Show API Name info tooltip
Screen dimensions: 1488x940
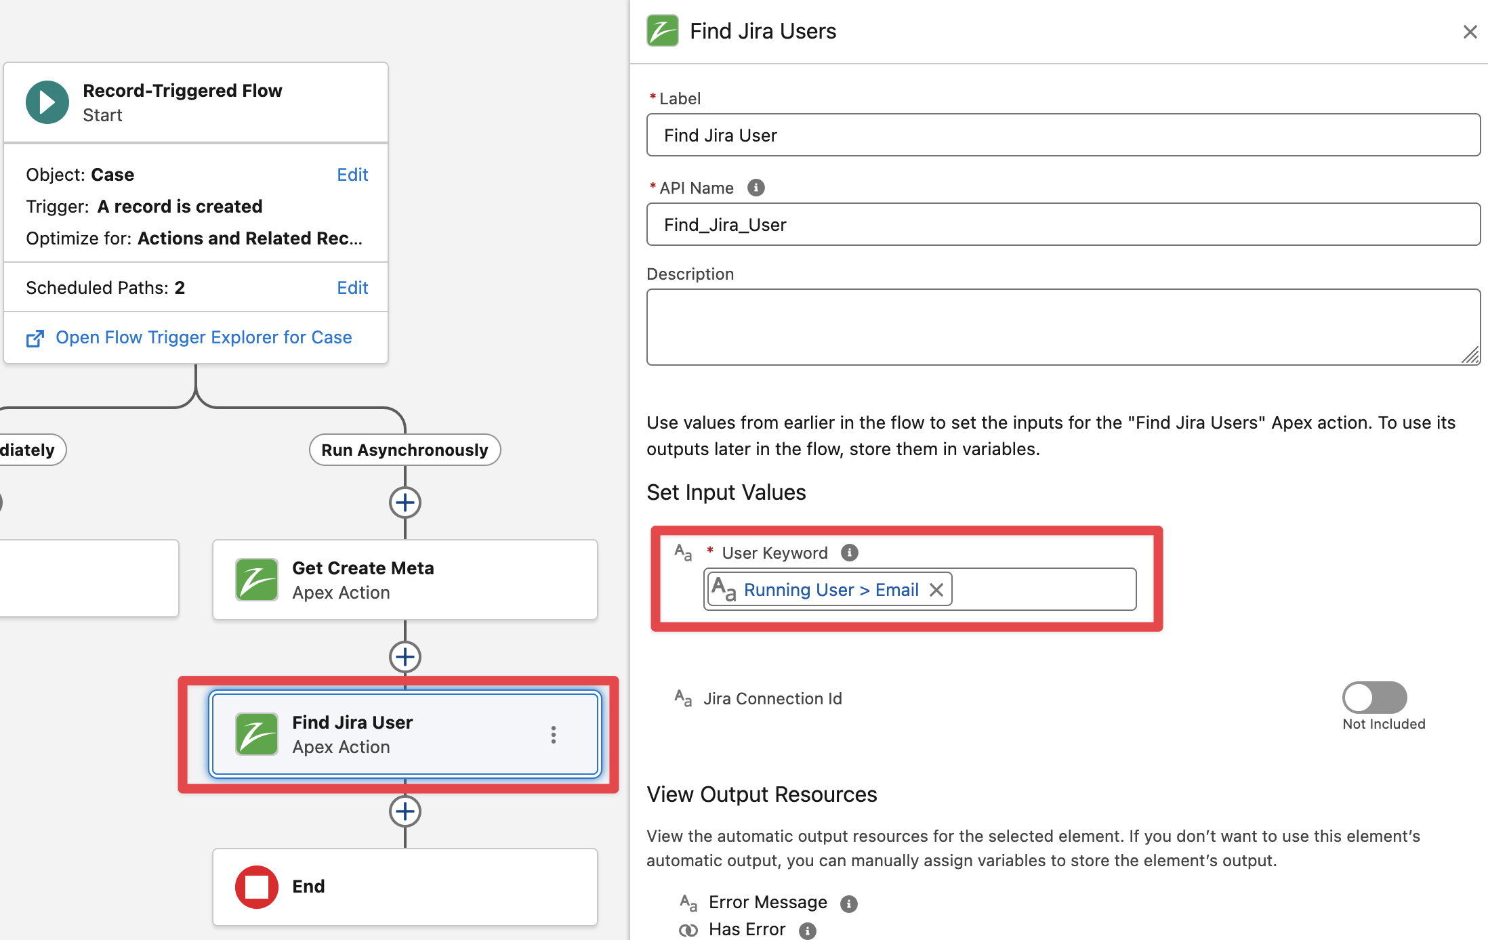pyautogui.click(x=756, y=188)
